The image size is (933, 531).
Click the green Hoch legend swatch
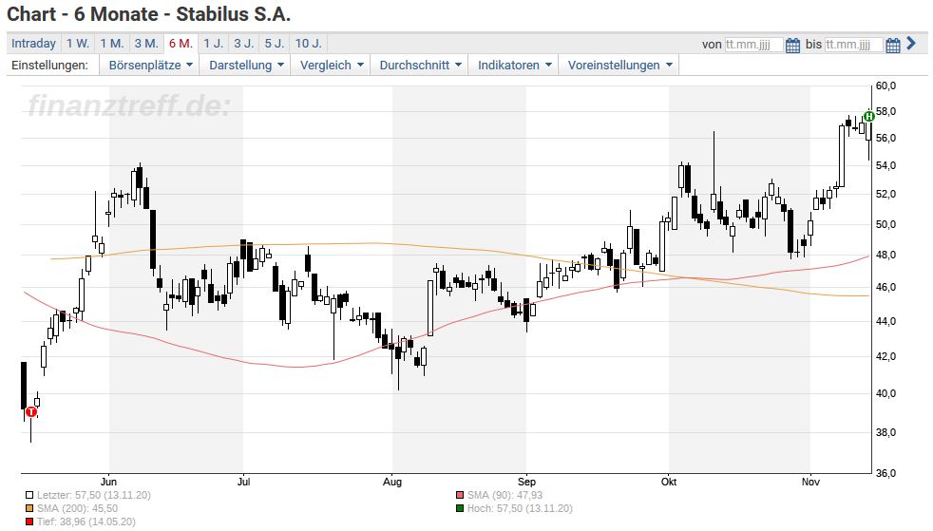click(459, 509)
